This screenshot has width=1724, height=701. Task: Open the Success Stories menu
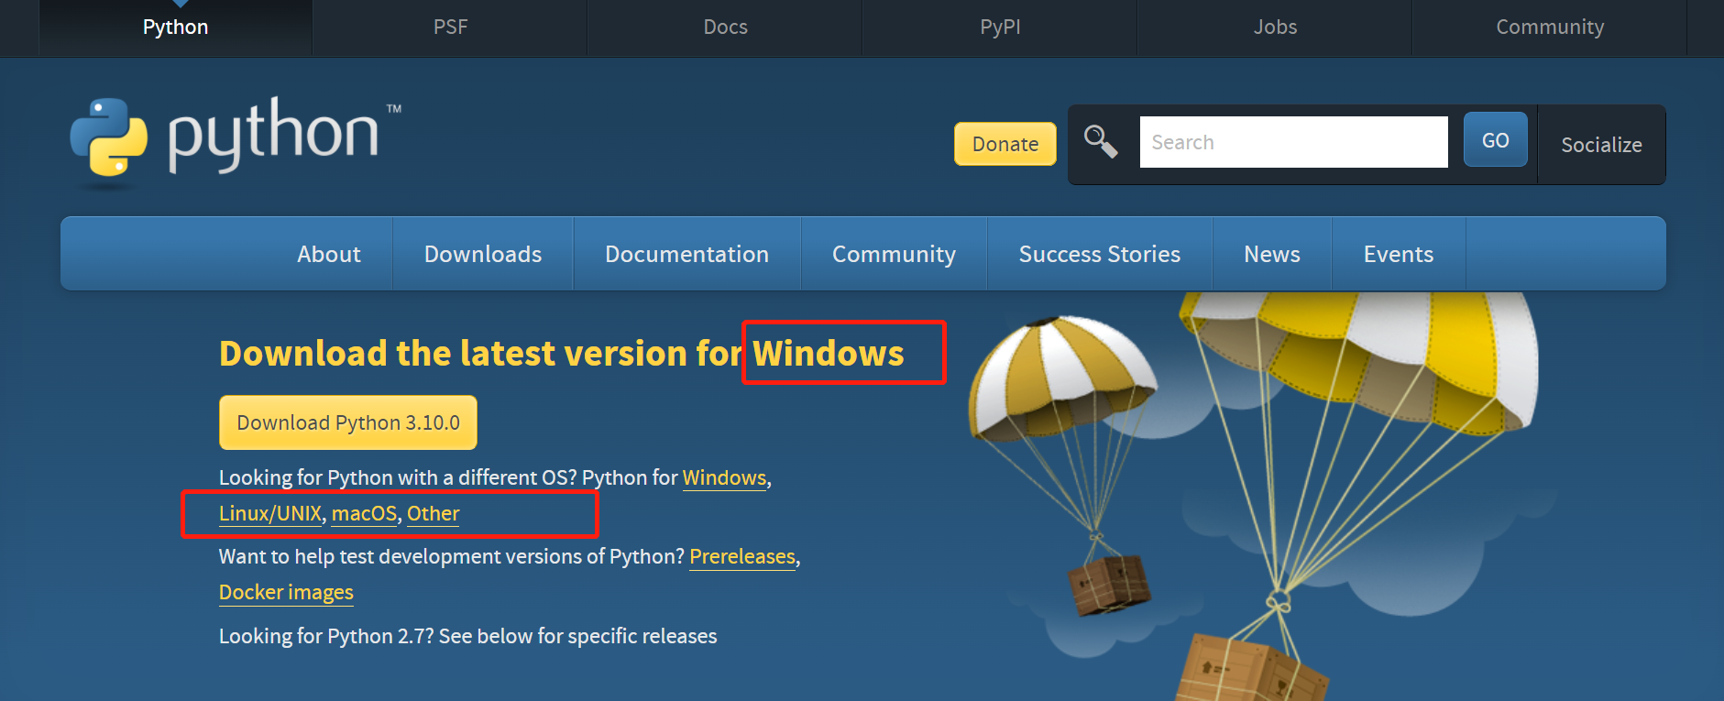[x=1100, y=254]
